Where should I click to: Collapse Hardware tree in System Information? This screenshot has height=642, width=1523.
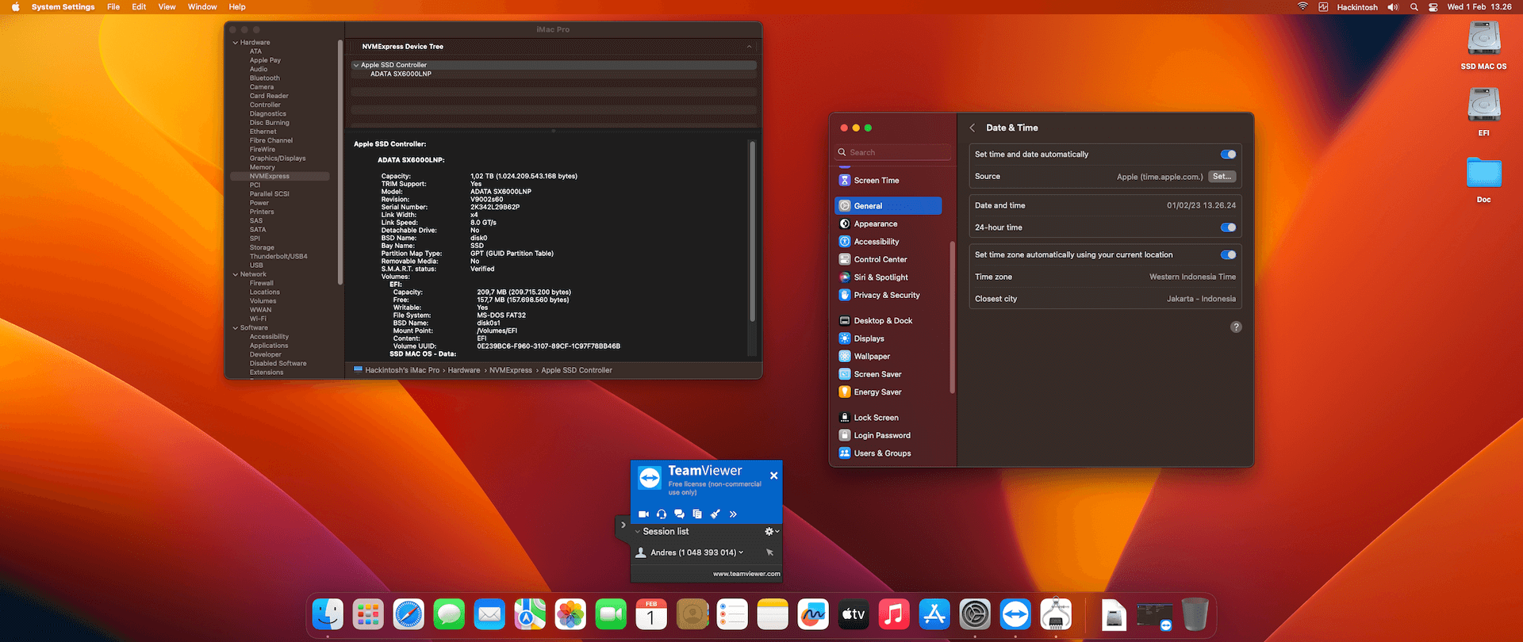click(x=236, y=43)
